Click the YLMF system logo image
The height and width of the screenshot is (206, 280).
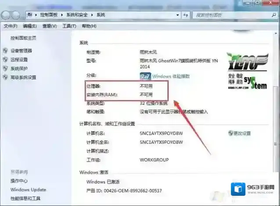tap(248, 71)
